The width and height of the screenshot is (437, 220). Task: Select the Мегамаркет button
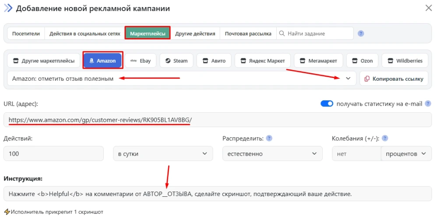point(318,60)
